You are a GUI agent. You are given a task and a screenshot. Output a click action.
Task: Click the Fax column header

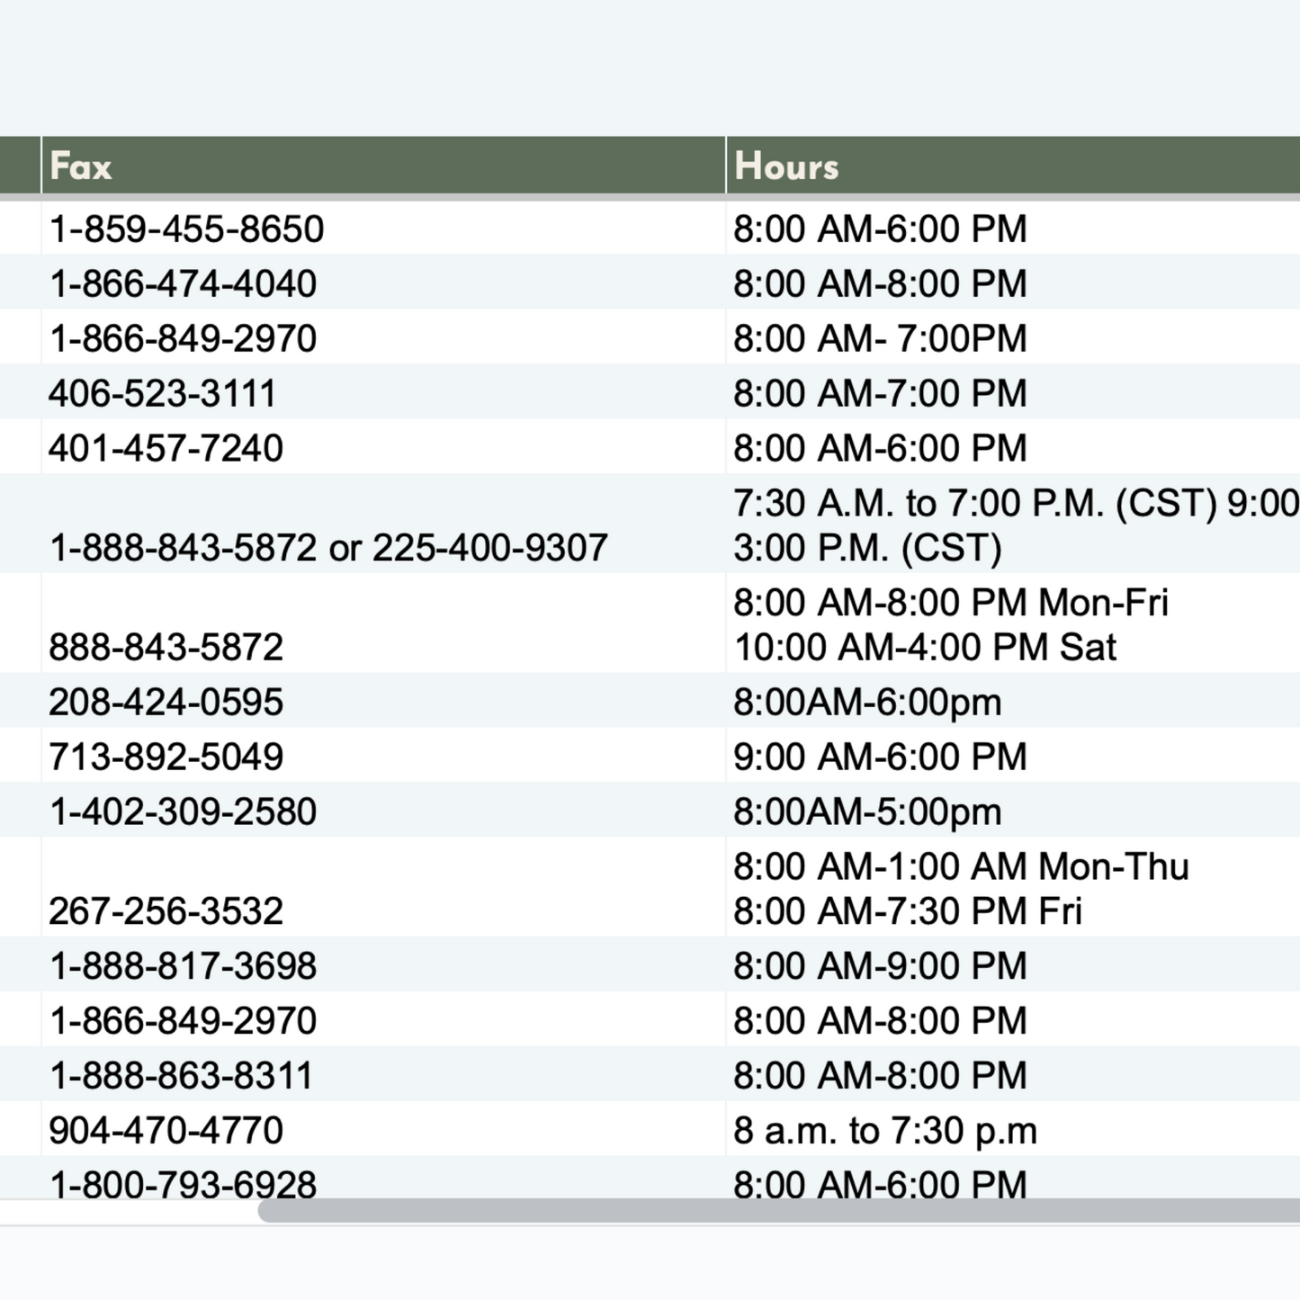click(81, 166)
